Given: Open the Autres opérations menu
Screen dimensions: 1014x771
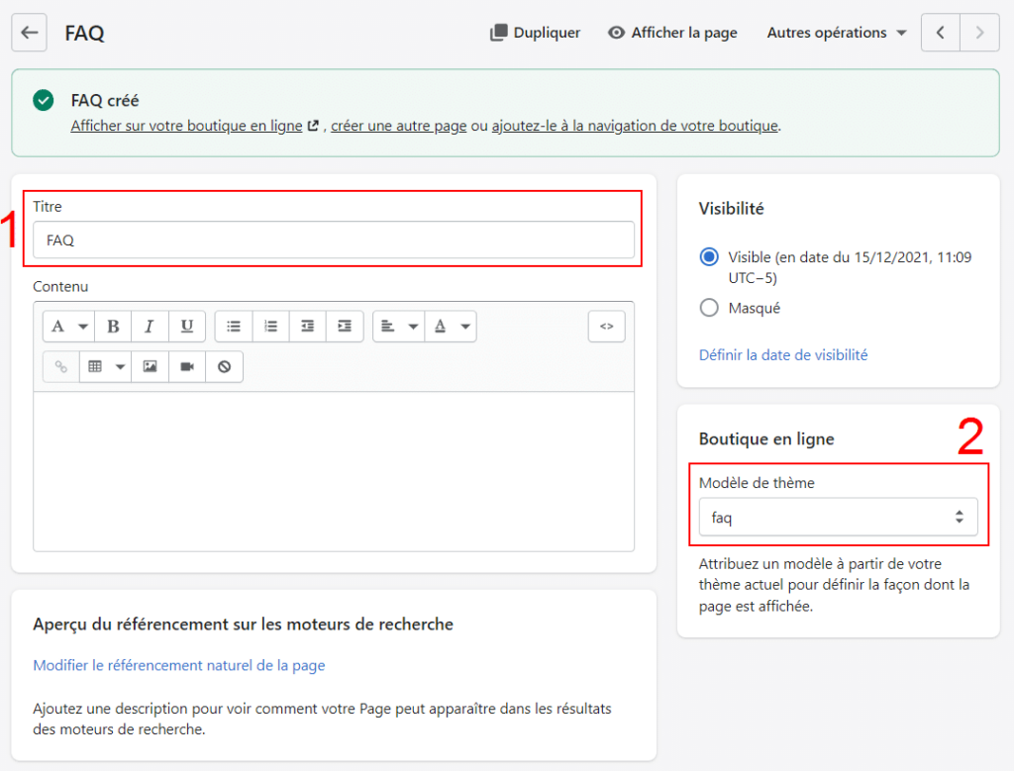Looking at the screenshot, I should (x=837, y=33).
